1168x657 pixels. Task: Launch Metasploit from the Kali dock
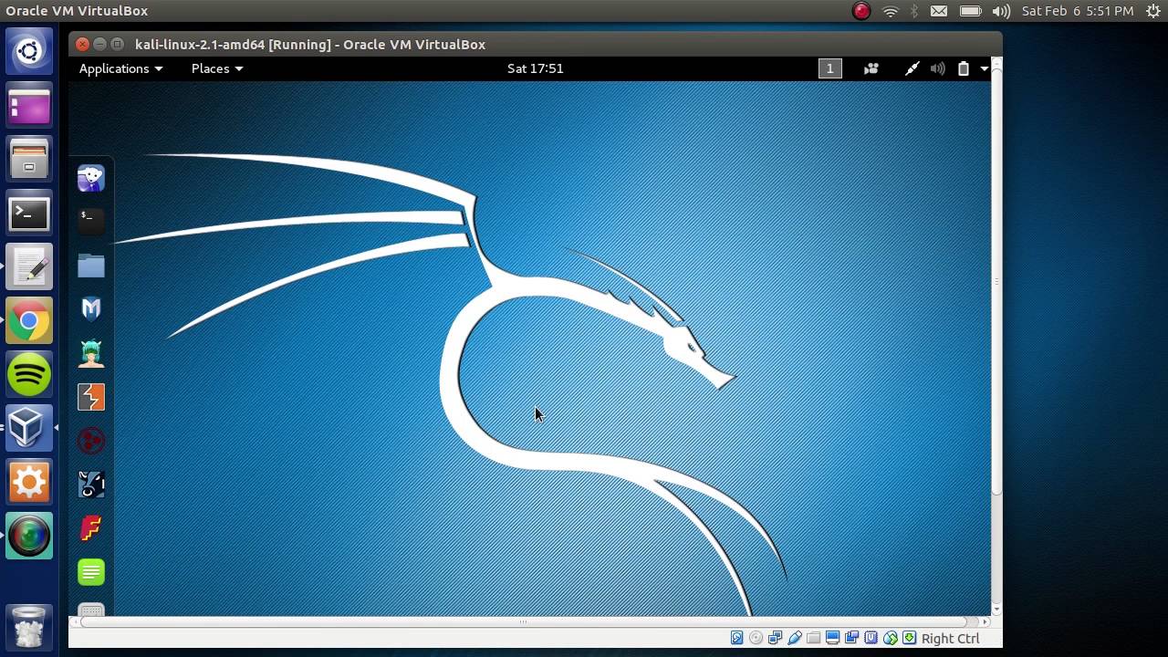91,308
